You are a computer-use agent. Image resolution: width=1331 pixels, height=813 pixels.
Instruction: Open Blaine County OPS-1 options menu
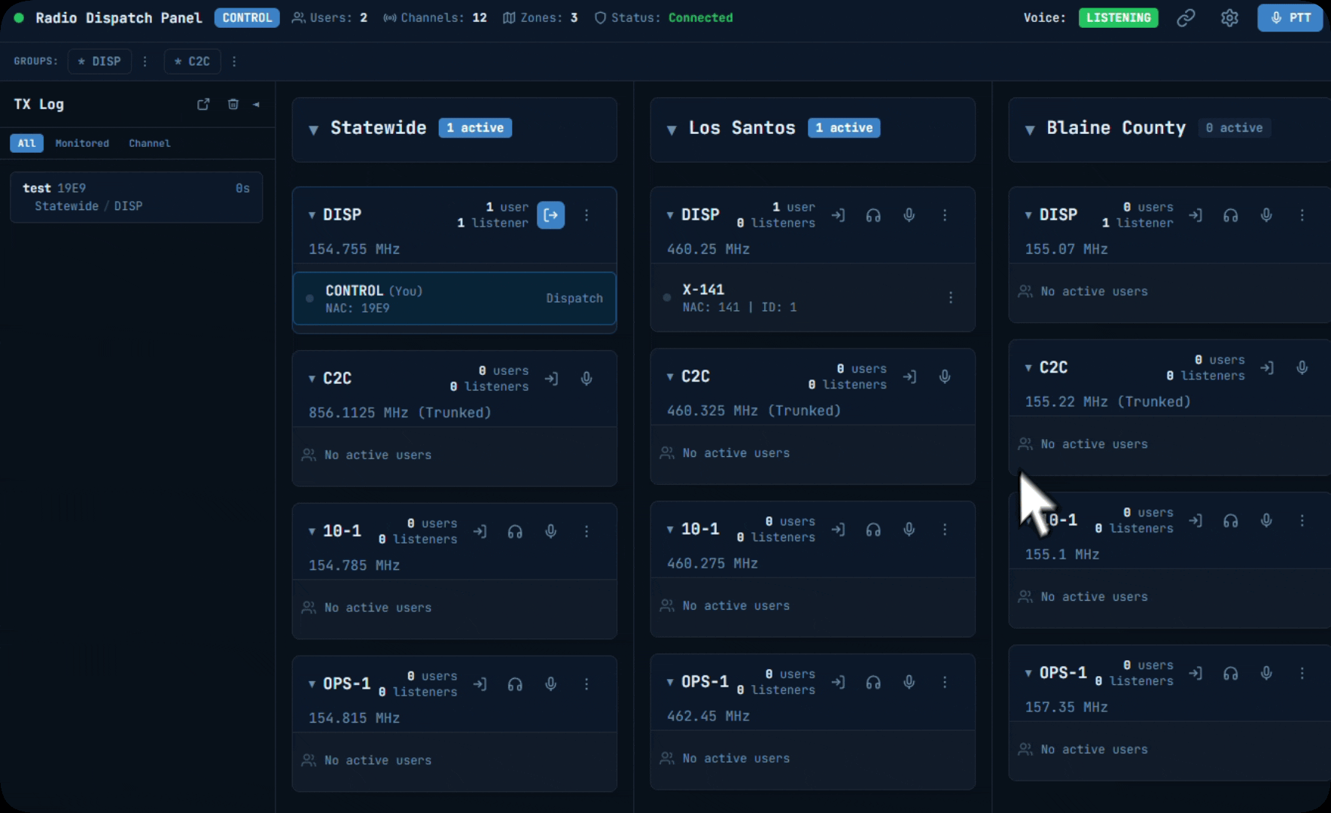pyautogui.click(x=1302, y=673)
